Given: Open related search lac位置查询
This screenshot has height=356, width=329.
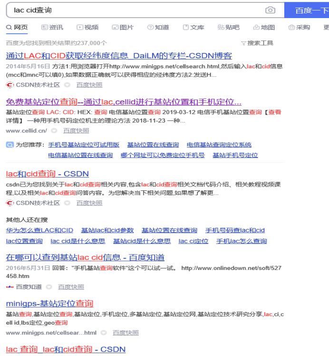Looking at the screenshot, I should point(24,241).
